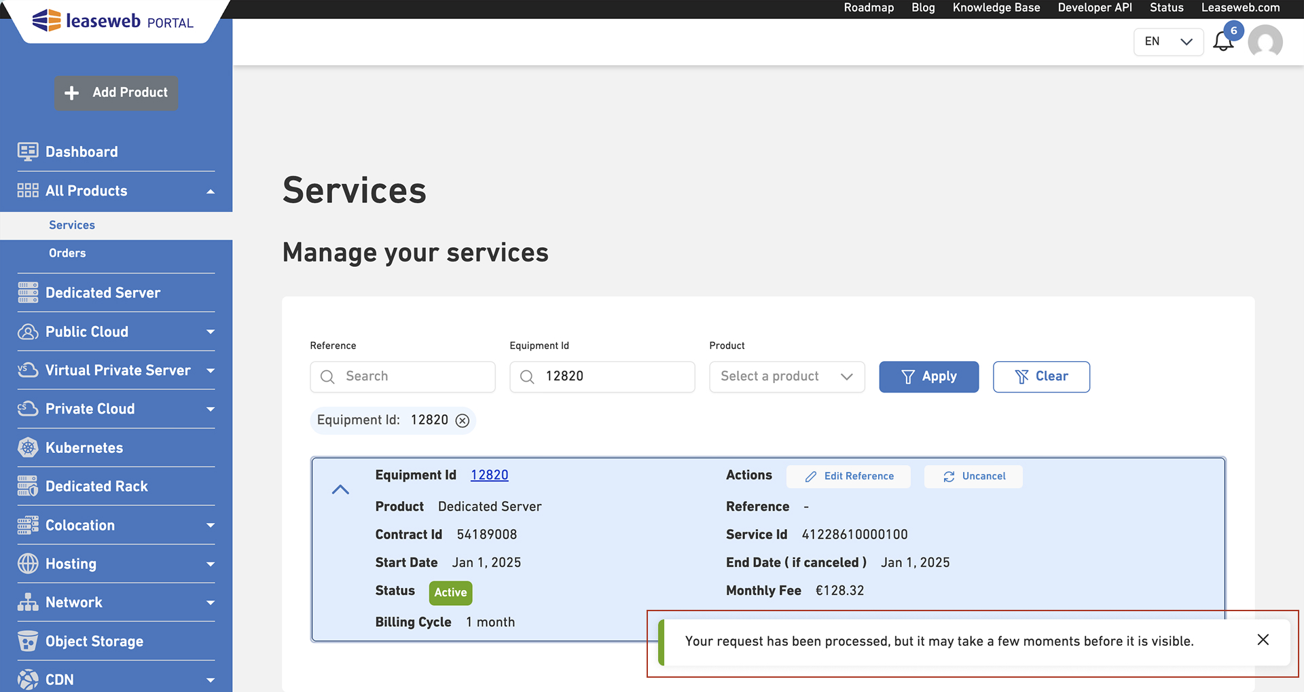Remove the Equipment Id 12820 filter chip

[x=463, y=420]
